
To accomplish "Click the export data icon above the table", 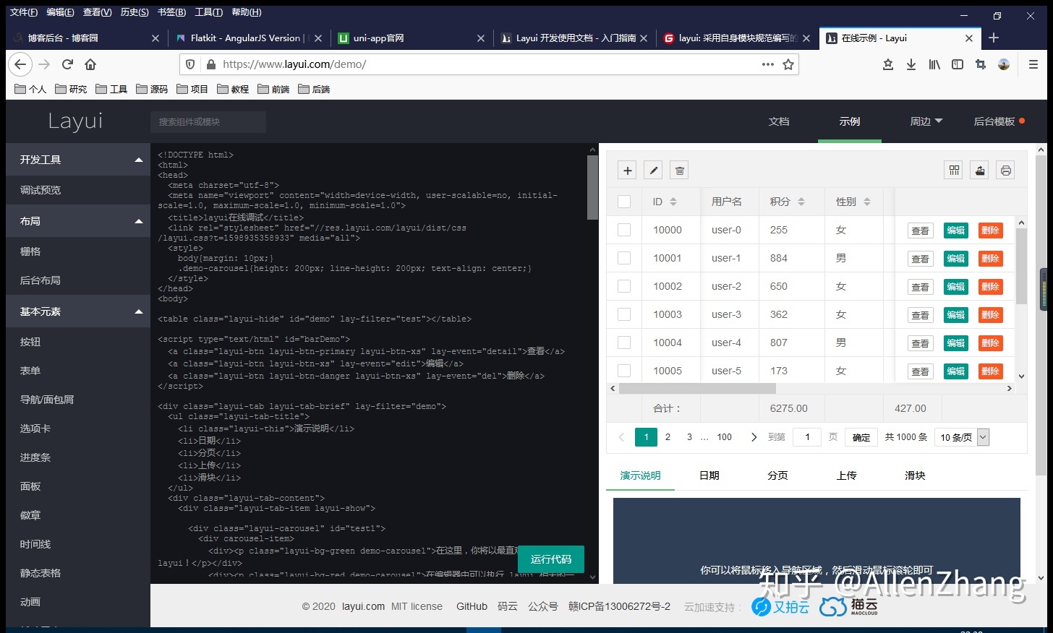I will click(979, 170).
